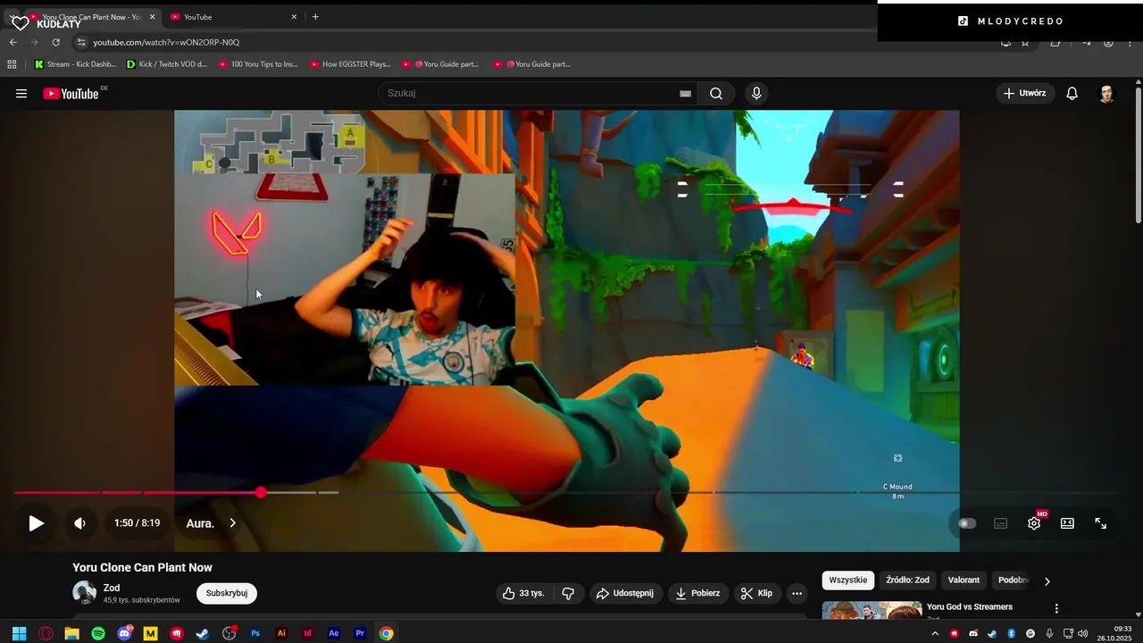This screenshot has width=1143, height=643.
Task: Open 100 Yoru Tips bookmark
Action: click(258, 64)
